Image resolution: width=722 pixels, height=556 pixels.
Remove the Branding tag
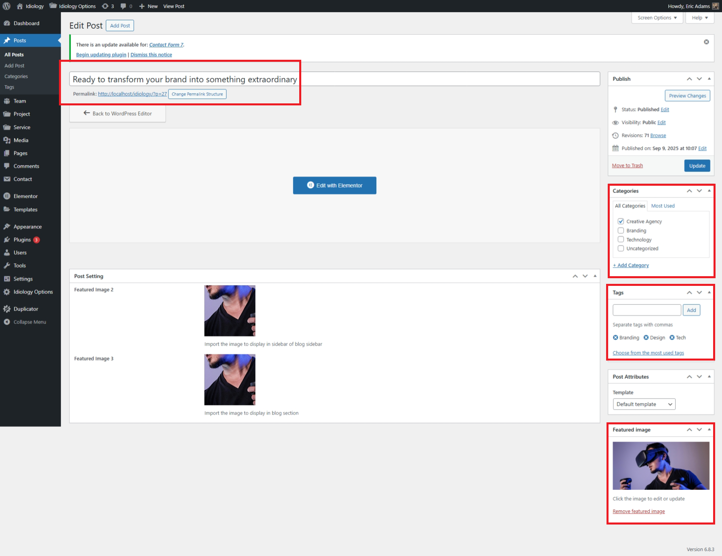coord(615,338)
